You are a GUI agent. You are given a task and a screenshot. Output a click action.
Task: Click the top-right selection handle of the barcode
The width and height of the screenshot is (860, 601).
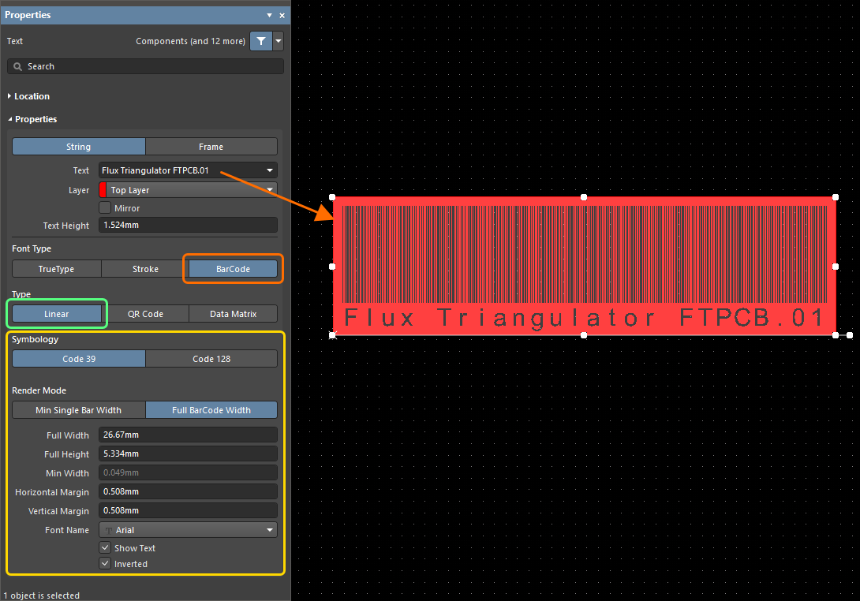[x=836, y=197]
